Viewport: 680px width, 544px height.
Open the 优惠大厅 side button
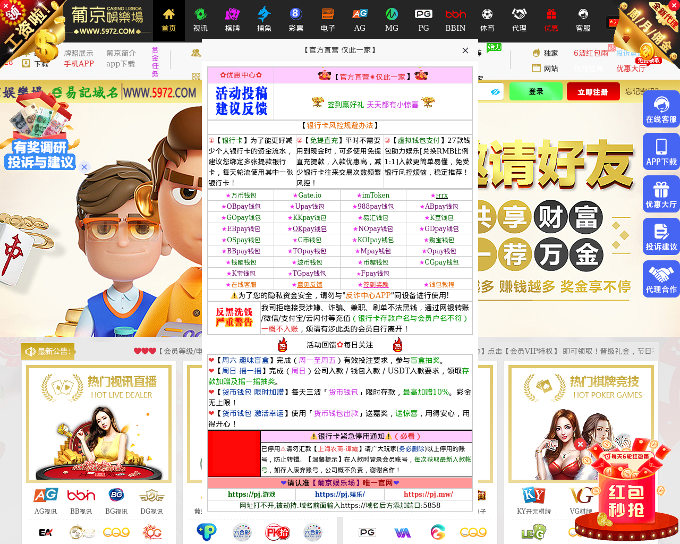661,194
